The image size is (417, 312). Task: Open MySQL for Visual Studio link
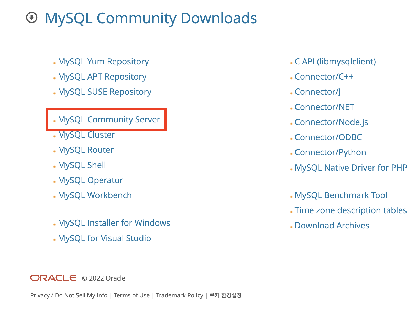point(104,238)
